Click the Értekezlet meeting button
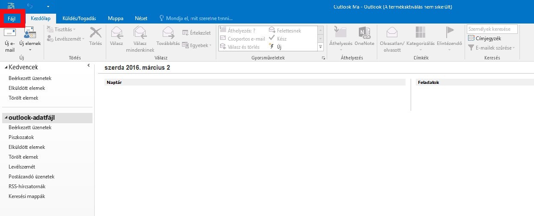 (x=197, y=33)
